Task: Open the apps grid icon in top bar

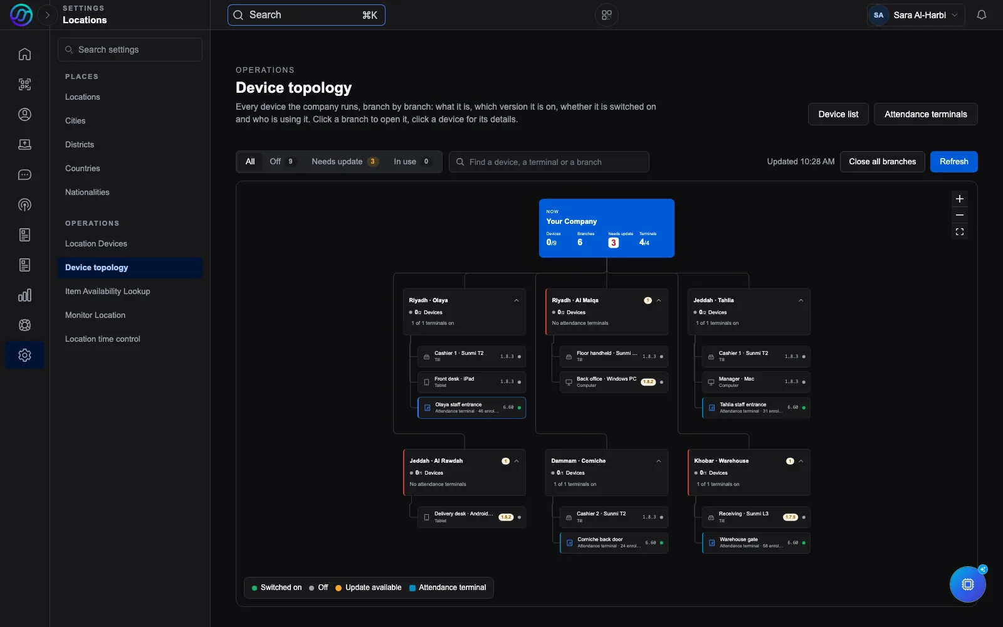Action: [x=606, y=15]
